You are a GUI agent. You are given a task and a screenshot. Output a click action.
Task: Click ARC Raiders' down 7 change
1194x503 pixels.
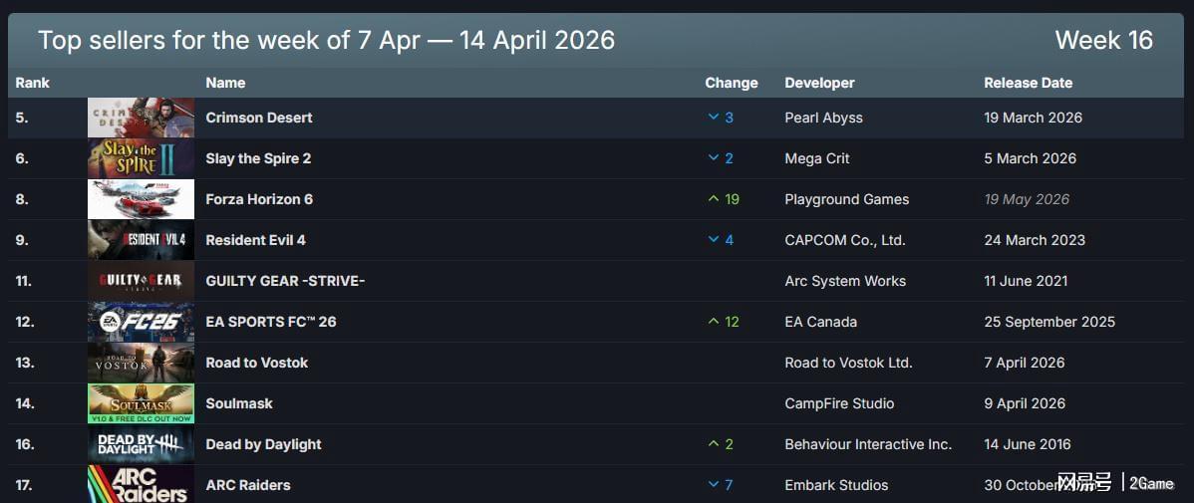point(721,485)
